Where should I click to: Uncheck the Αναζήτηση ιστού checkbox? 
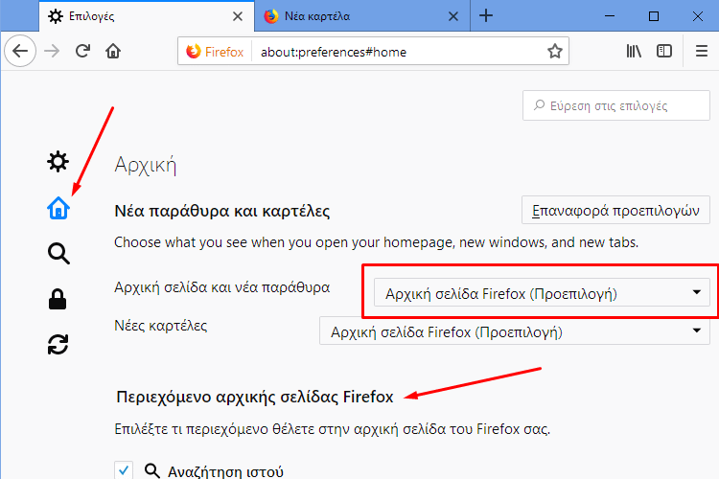[124, 470]
